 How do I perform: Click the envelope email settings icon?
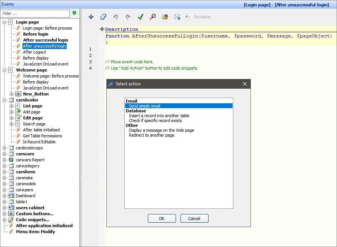[x=177, y=17]
